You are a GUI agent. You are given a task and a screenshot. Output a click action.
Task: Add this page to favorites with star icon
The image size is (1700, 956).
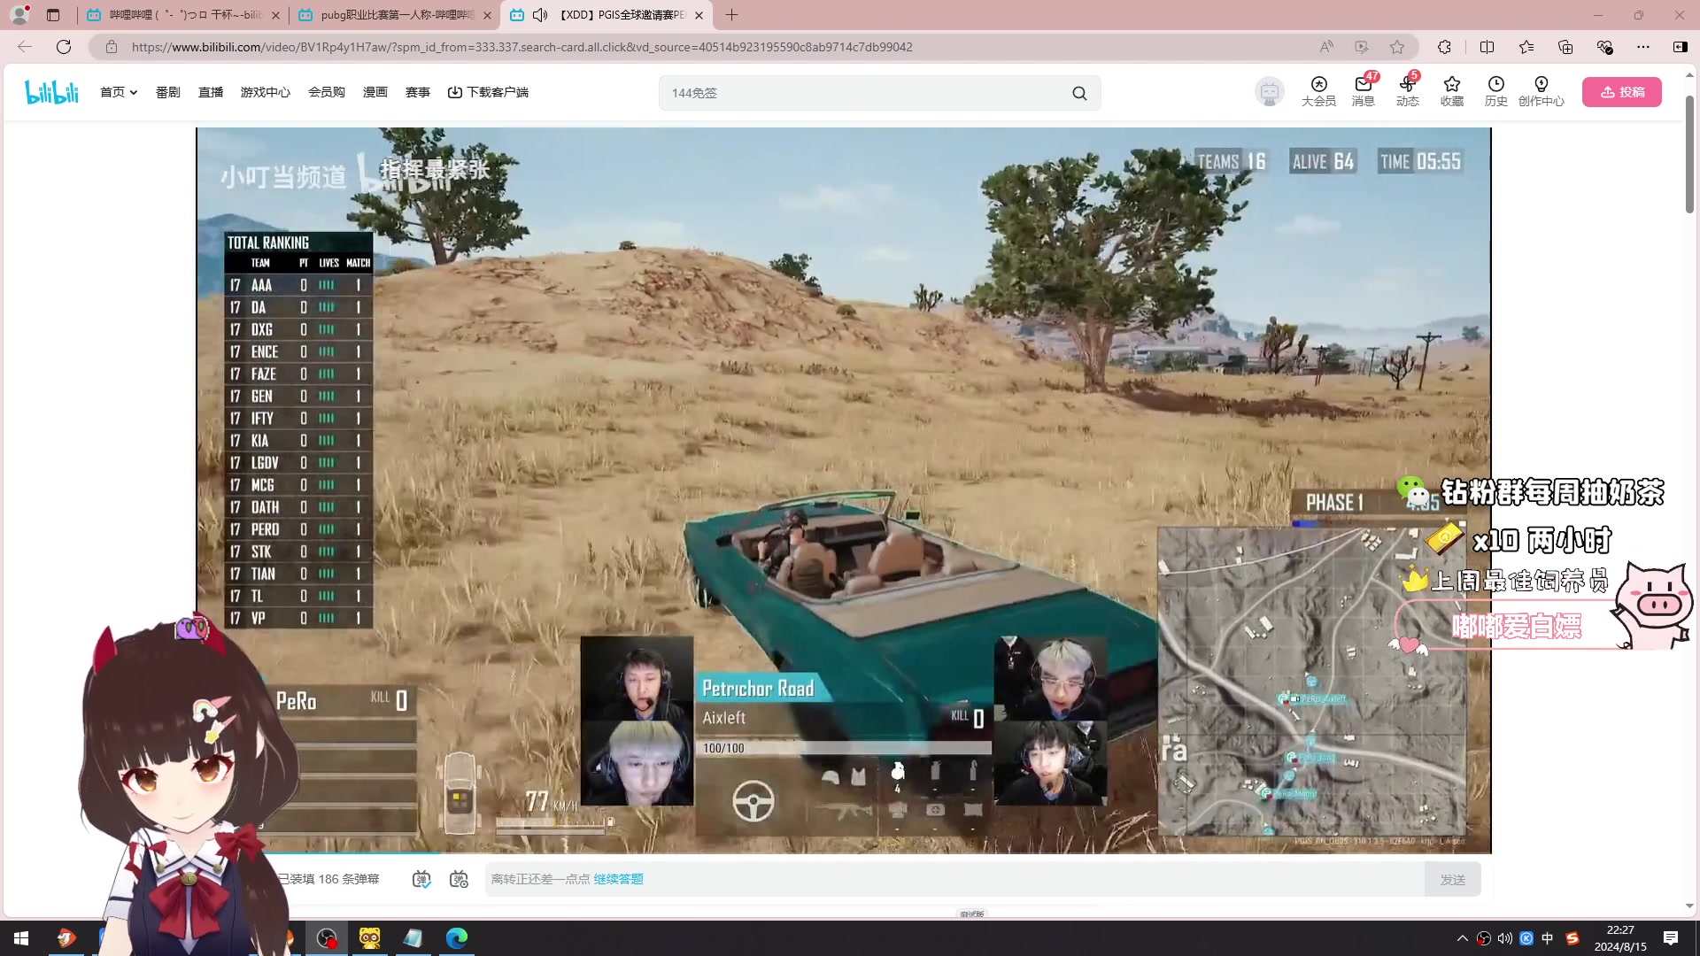click(x=1397, y=47)
